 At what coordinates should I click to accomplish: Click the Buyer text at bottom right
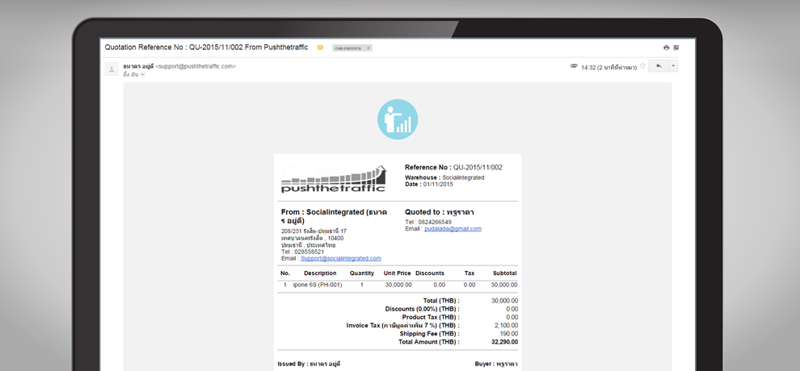coord(496,365)
